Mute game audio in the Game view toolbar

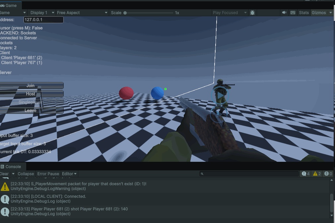pyautogui.click(x=284, y=13)
